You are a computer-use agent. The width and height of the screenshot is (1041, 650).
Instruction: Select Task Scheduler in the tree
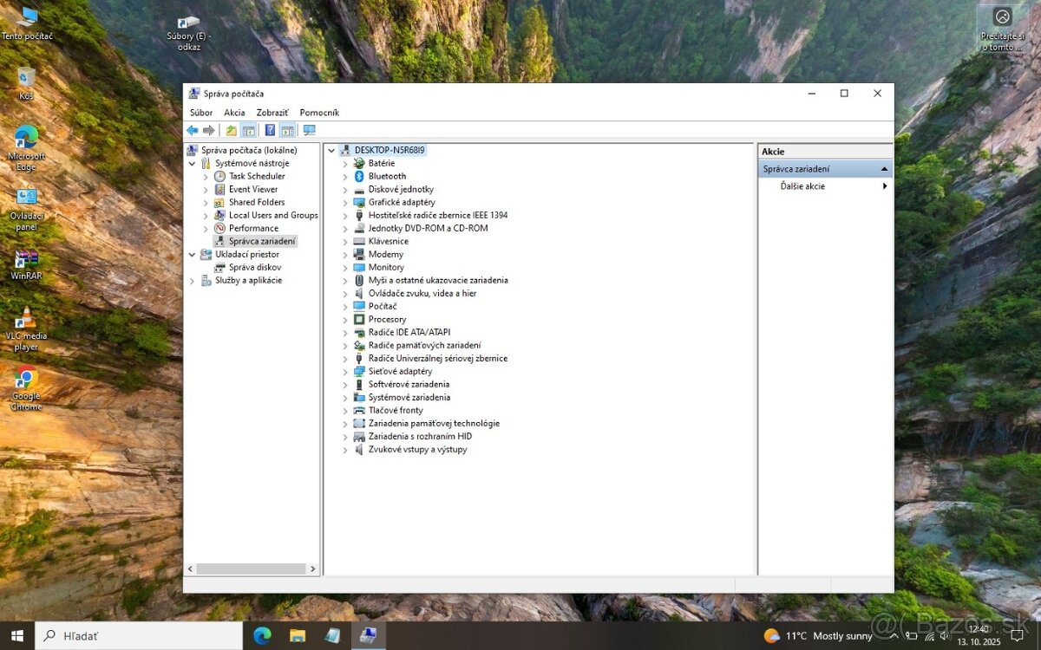[257, 176]
